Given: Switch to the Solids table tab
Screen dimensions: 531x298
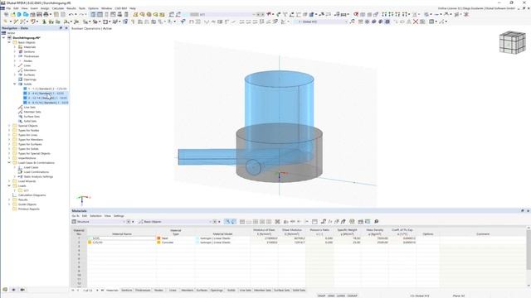Looking at the screenshot, I should (231, 291).
